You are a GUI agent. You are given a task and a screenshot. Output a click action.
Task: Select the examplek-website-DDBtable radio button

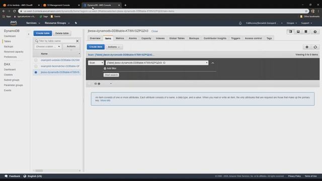pyautogui.click(x=36, y=60)
